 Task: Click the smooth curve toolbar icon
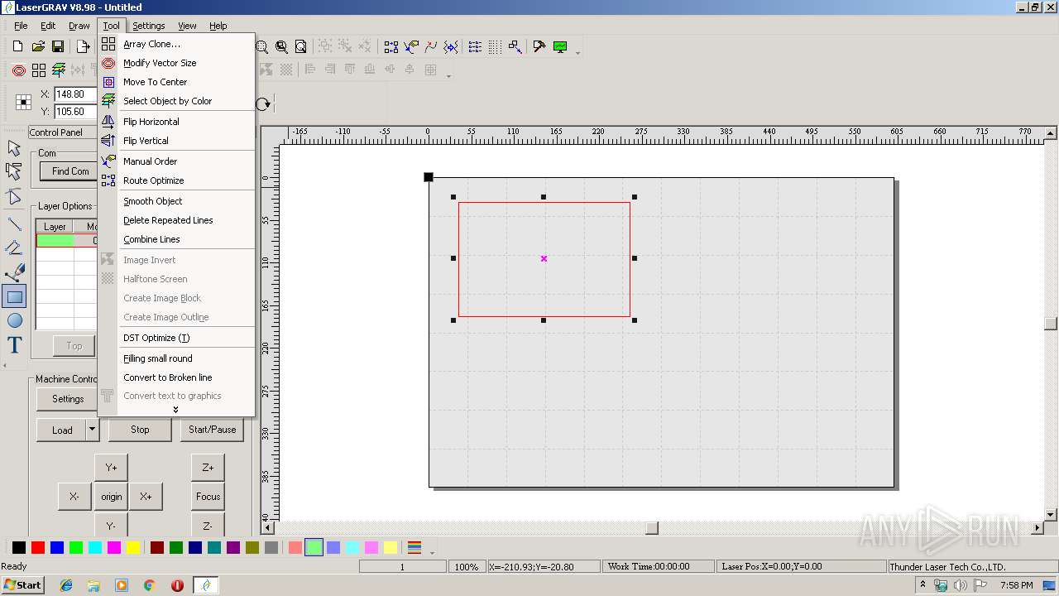point(431,47)
